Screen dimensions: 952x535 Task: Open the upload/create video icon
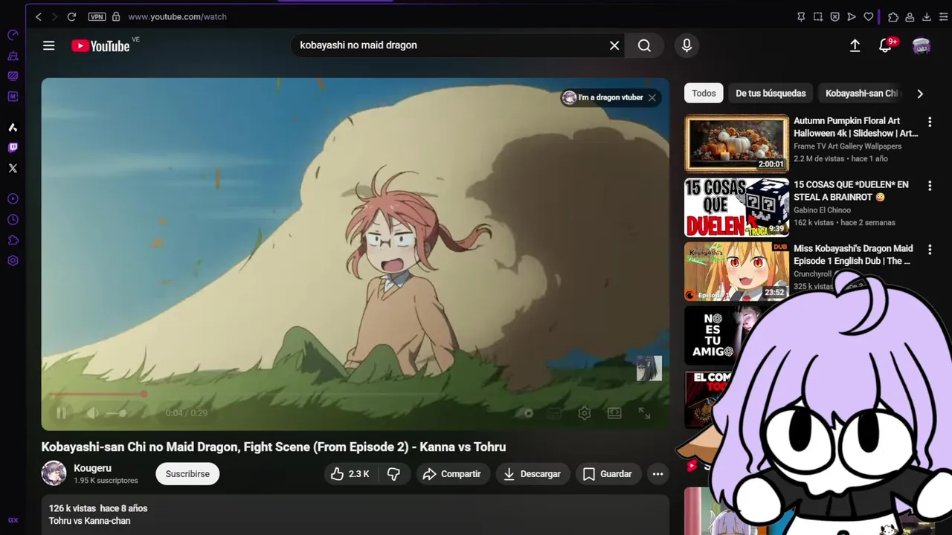coord(855,45)
